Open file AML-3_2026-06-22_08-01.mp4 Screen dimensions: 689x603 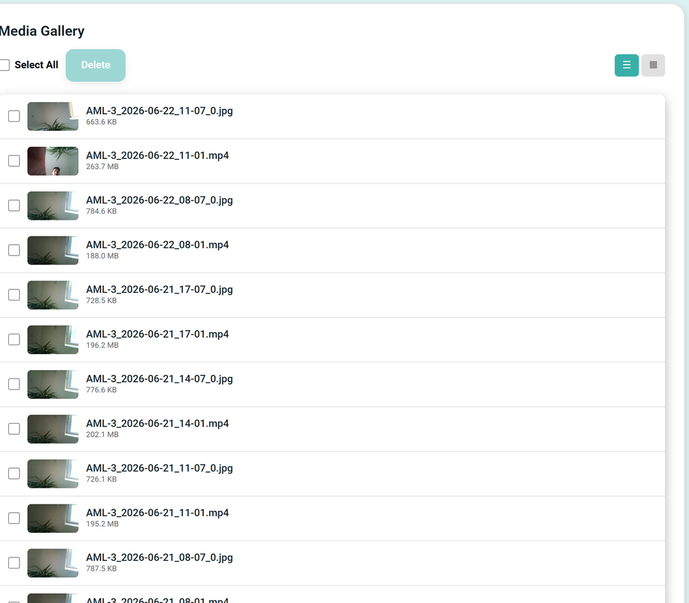157,245
